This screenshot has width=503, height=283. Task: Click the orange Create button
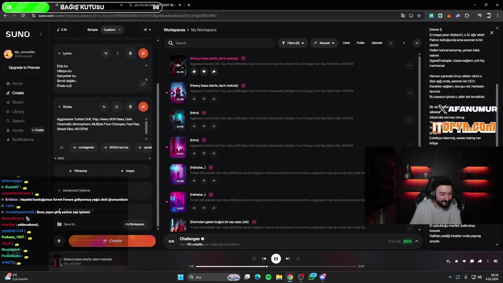[112, 241]
